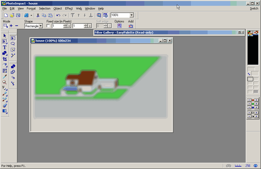Send object to bottom icon
Screen dimensions: 261x169
[x=91, y=15]
